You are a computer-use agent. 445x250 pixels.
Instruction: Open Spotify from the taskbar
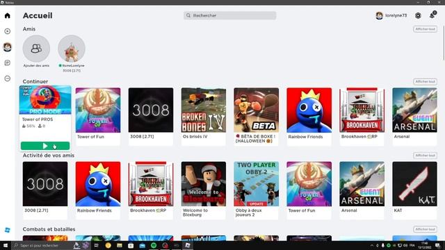tap(154, 245)
